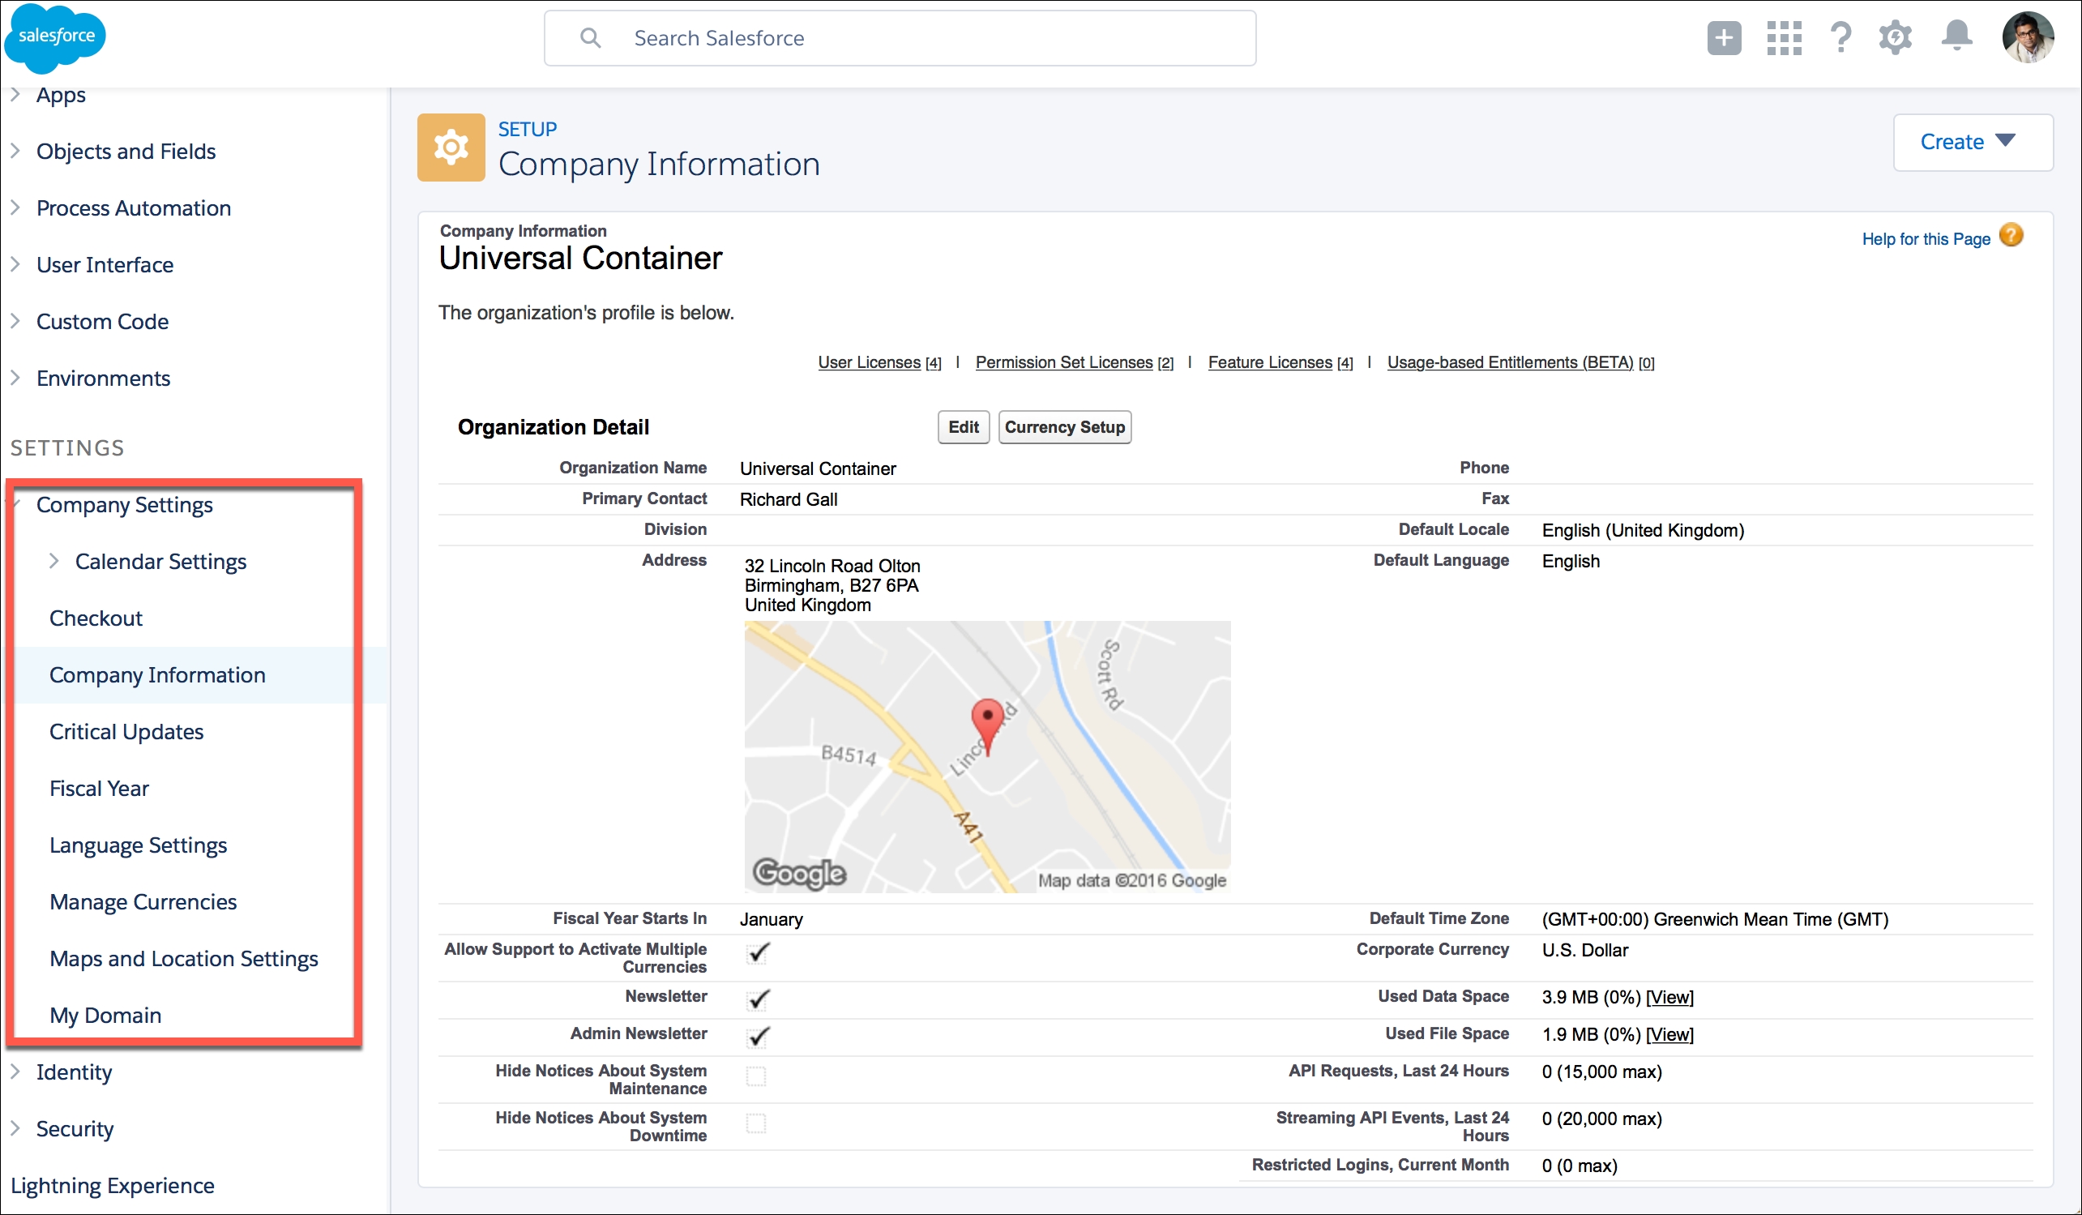Screen dimensions: 2082x1215
Task: Open Help for this Page link
Action: coord(1926,239)
